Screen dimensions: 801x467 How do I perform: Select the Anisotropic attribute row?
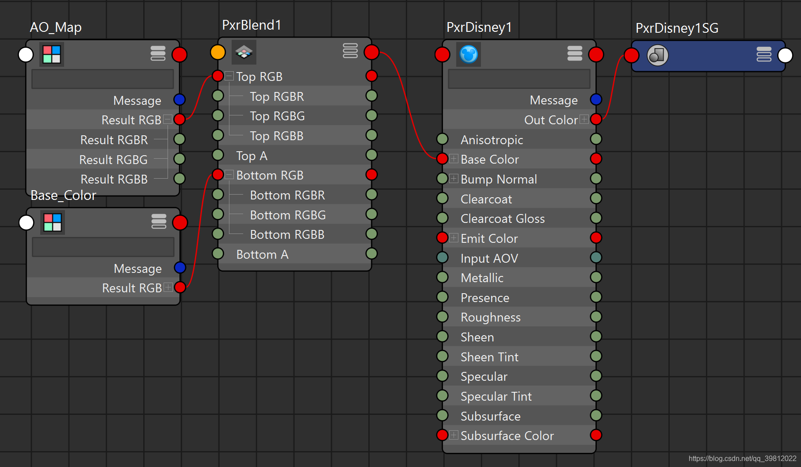pyautogui.click(x=519, y=140)
